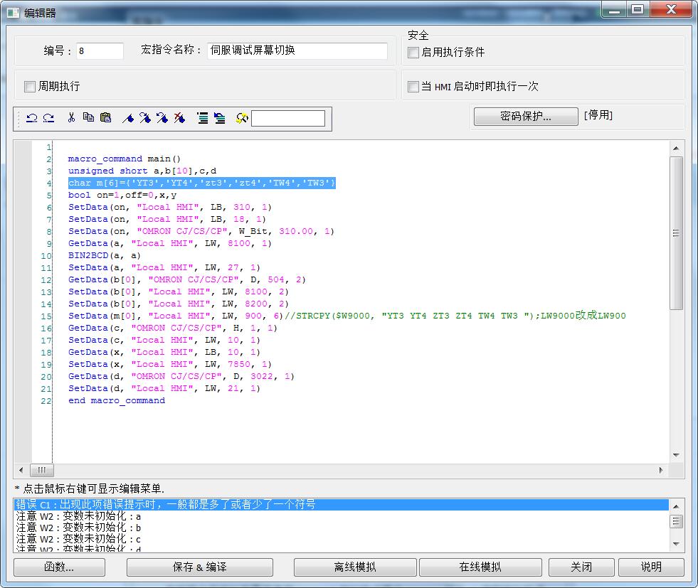
Task: Enable the 周期执行 checkbox
Action: (x=30, y=87)
